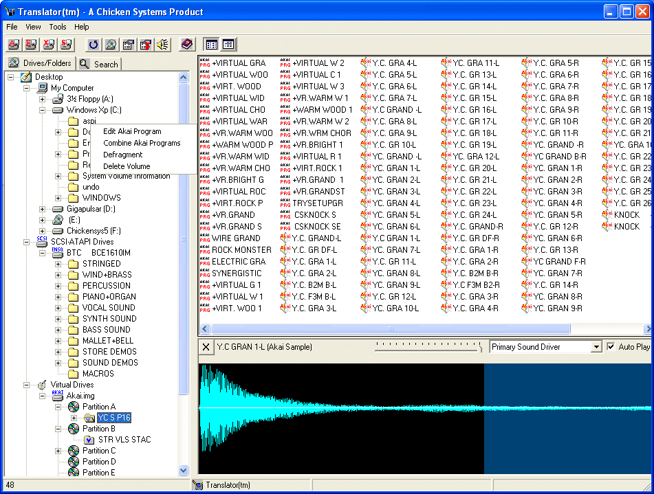
Task: Select the Chickensys5 (F:) drive
Action: [x=94, y=231]
